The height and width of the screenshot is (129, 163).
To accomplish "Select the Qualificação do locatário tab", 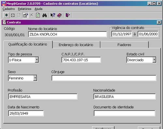I will point(28,44).
